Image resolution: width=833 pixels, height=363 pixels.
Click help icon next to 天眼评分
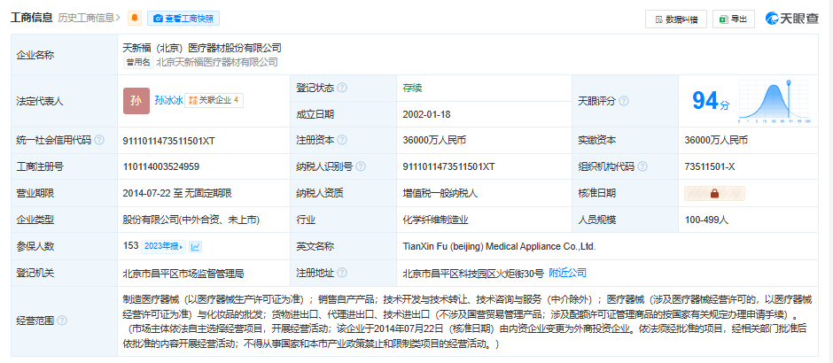(624, 101)
